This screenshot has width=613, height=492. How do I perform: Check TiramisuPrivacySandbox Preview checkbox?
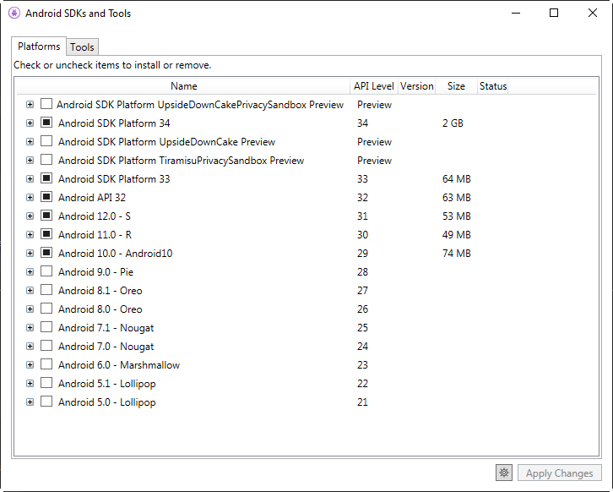click(46, 160)
